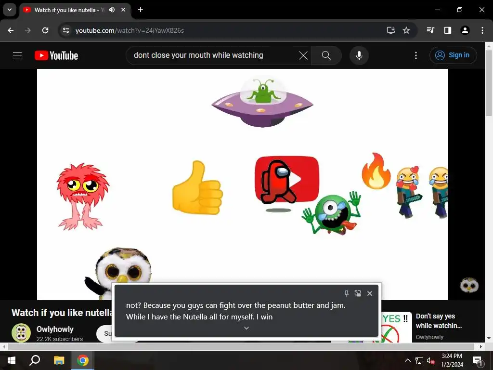
Task: Go forward in browser history
Action: (x=28, y=30)
